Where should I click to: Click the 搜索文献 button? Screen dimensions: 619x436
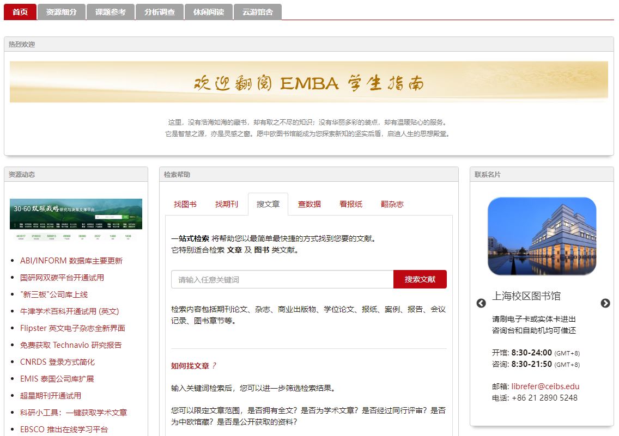click(x=420, y=279)
